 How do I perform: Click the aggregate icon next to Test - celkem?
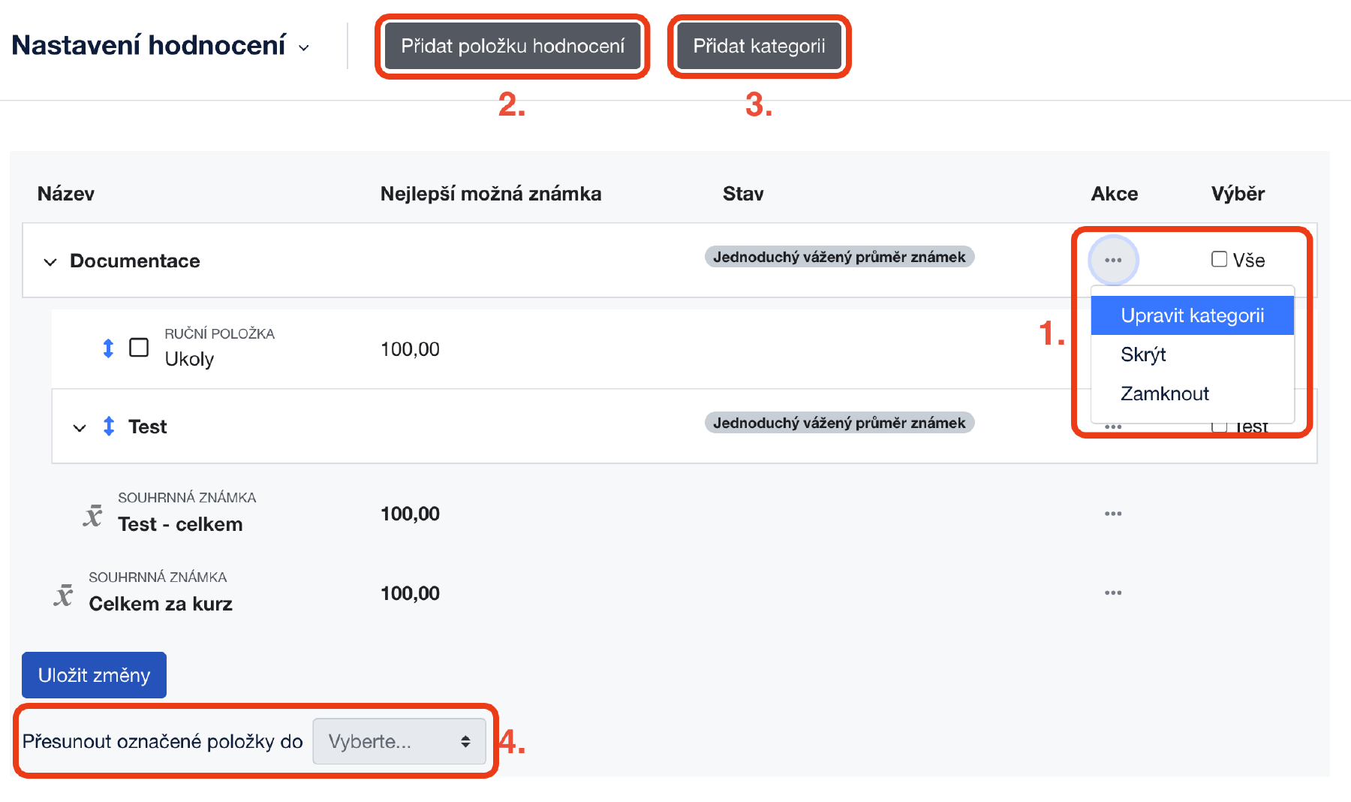tap(93, 515)
